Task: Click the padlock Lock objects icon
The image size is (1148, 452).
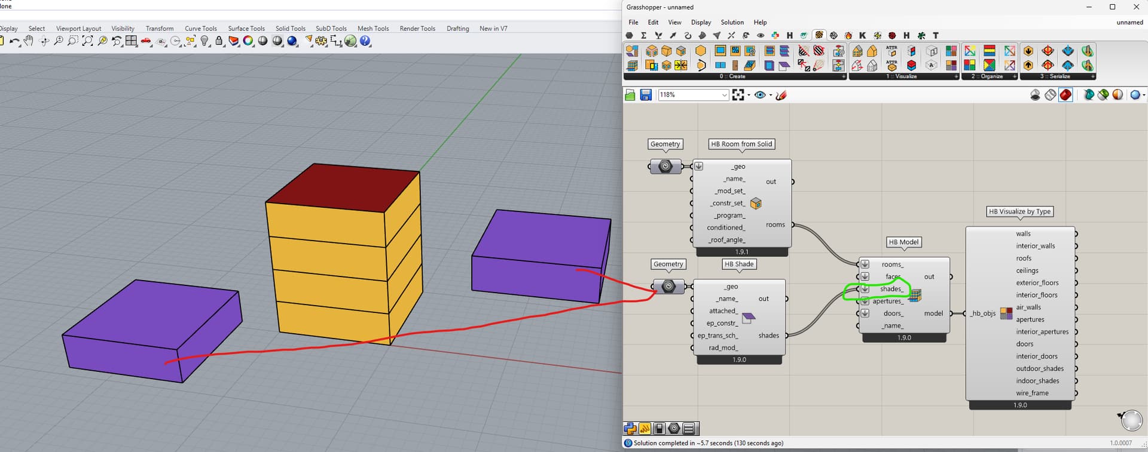Action: (x=219, y=41)
